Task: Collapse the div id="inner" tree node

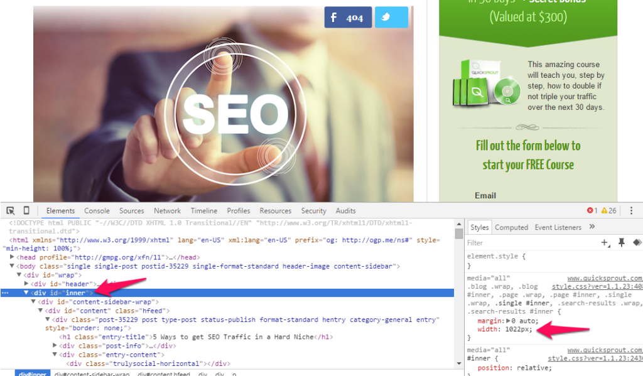Action: [x=26, y=293]
